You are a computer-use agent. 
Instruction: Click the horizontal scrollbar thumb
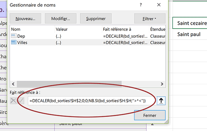coord(69,84)
